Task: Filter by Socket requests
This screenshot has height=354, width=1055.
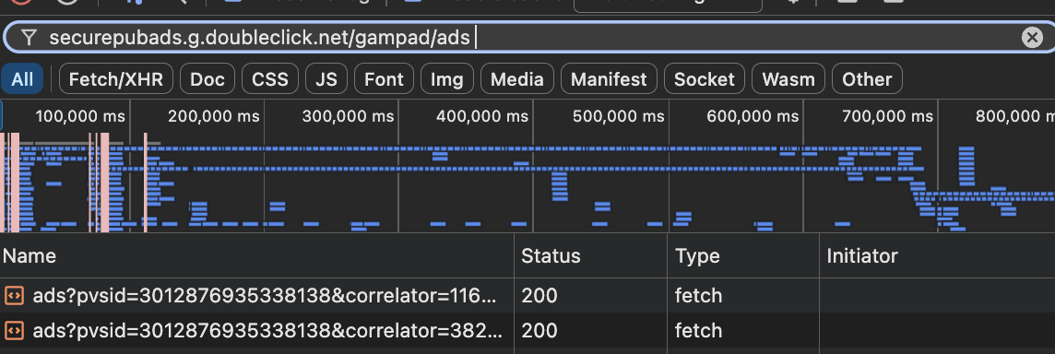Action: pos(705,79)
